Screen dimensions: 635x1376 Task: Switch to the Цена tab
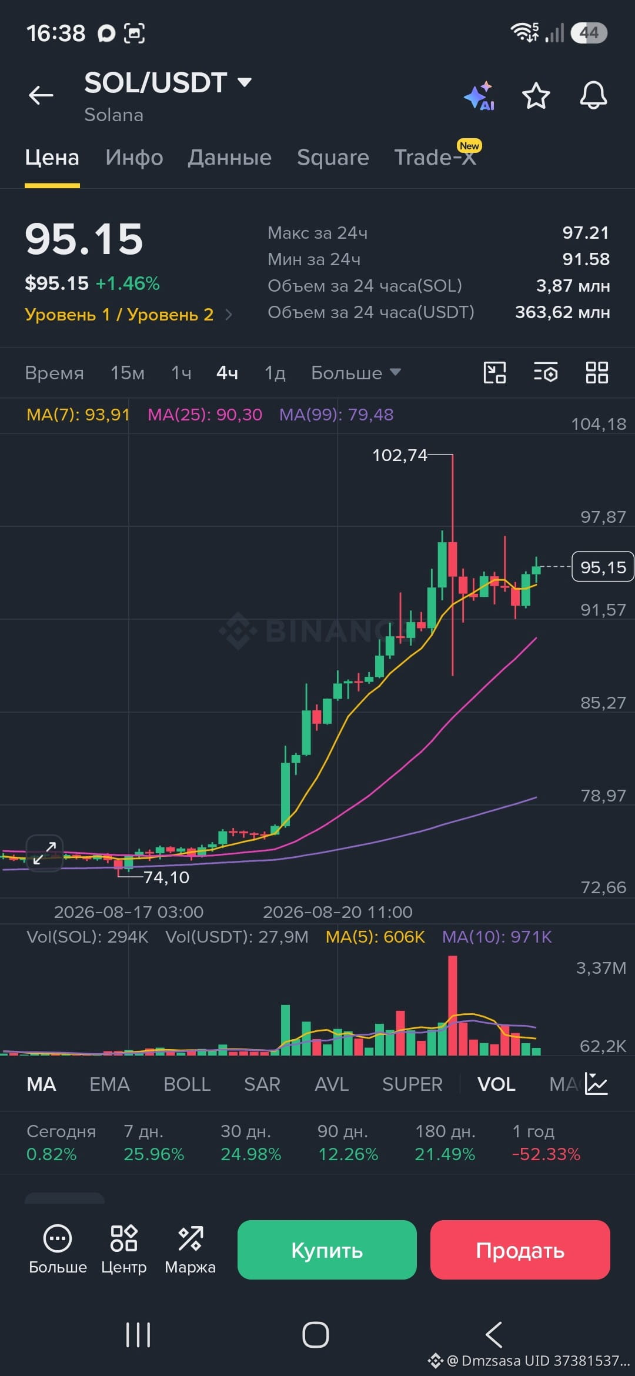click(x=52, y=158)
